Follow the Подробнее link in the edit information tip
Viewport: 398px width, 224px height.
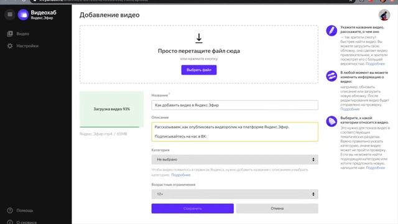pyautogui.click(x=349, y=109)
